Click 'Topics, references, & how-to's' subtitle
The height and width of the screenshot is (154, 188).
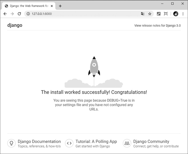39,146
